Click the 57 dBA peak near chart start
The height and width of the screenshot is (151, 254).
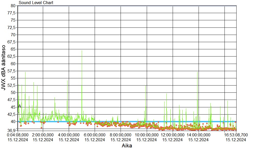tap(25, 72)
